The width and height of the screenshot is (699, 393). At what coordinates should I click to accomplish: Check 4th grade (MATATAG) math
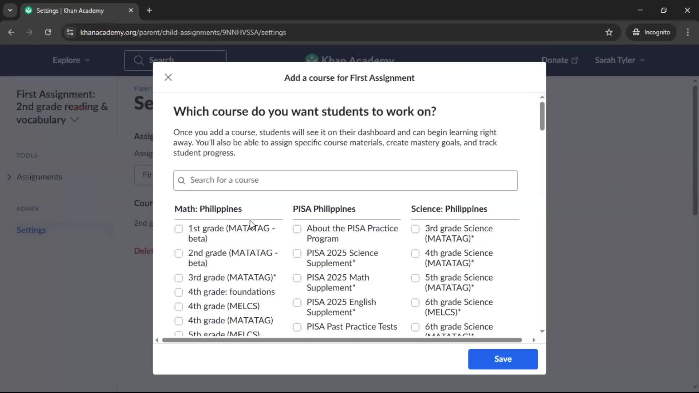pos(178,321)
